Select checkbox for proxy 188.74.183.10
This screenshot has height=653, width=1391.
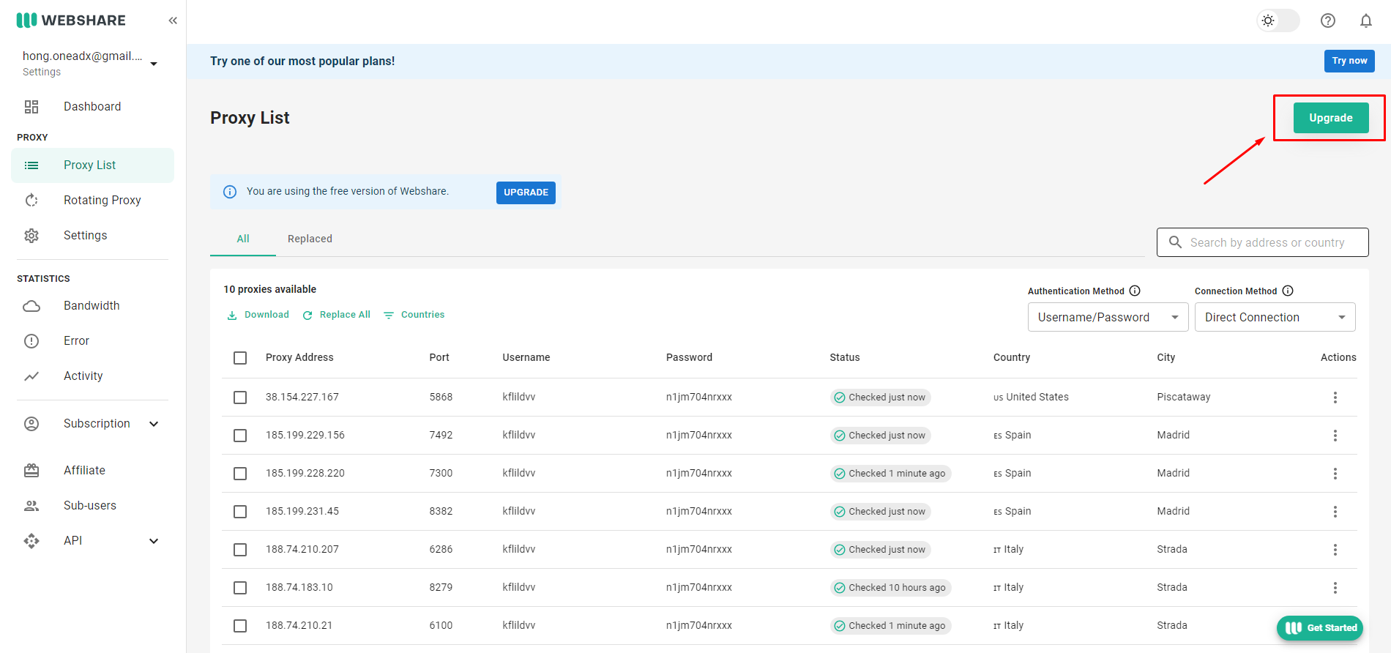[240, 588]
